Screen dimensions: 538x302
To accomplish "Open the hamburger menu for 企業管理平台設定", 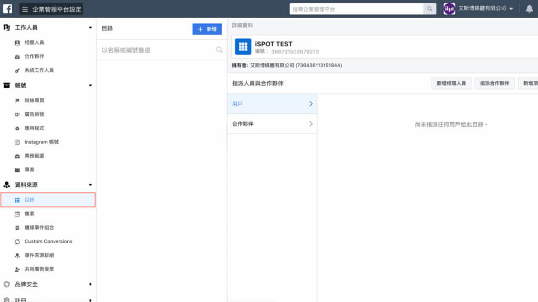I will [25, 9].
